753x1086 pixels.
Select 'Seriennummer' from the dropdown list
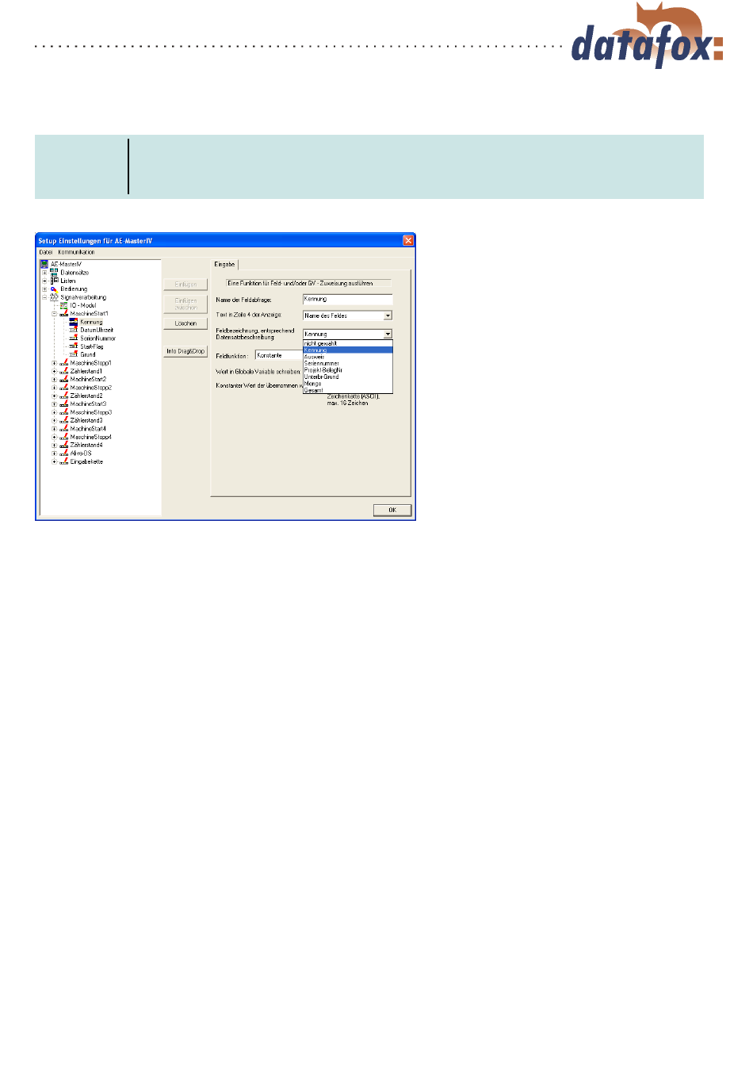[x=322, y=364]
